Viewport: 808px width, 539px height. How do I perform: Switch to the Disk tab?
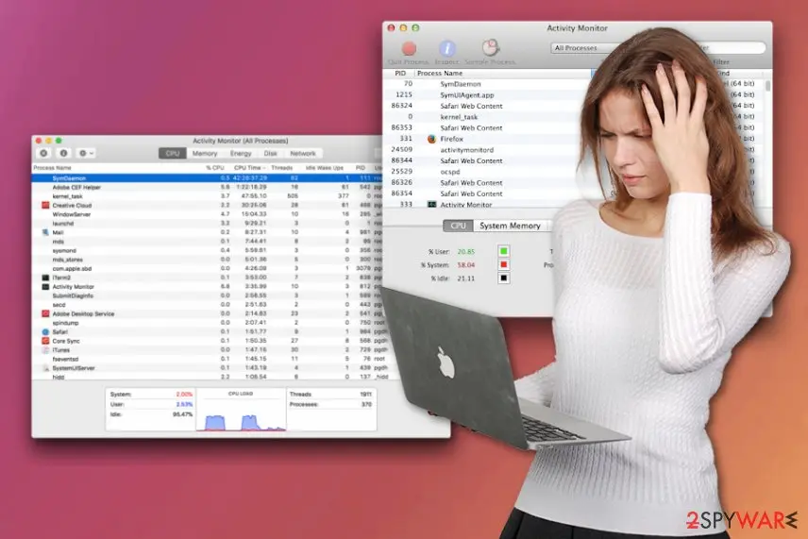271,154
